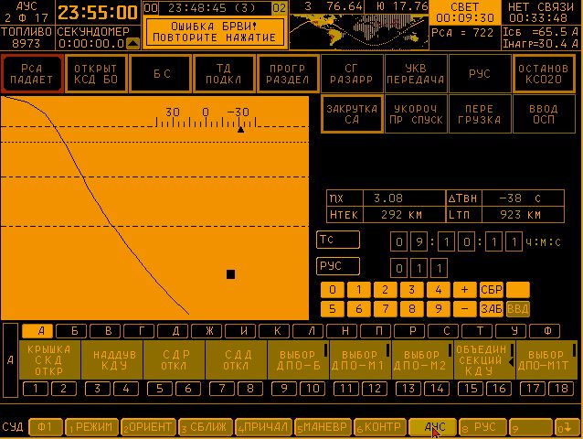Select letter tab Ж

tap(207, 331)
